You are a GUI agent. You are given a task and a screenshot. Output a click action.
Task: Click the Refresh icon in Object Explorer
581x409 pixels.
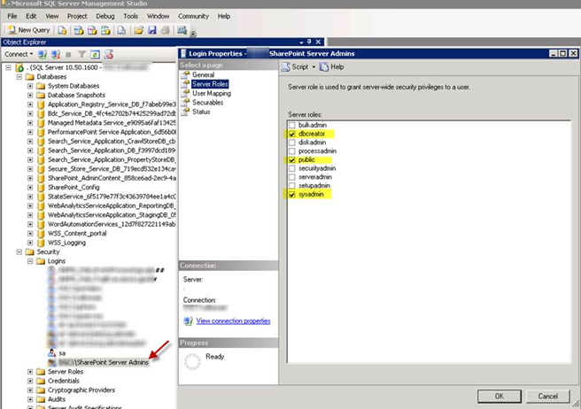(x=96, y=55)
